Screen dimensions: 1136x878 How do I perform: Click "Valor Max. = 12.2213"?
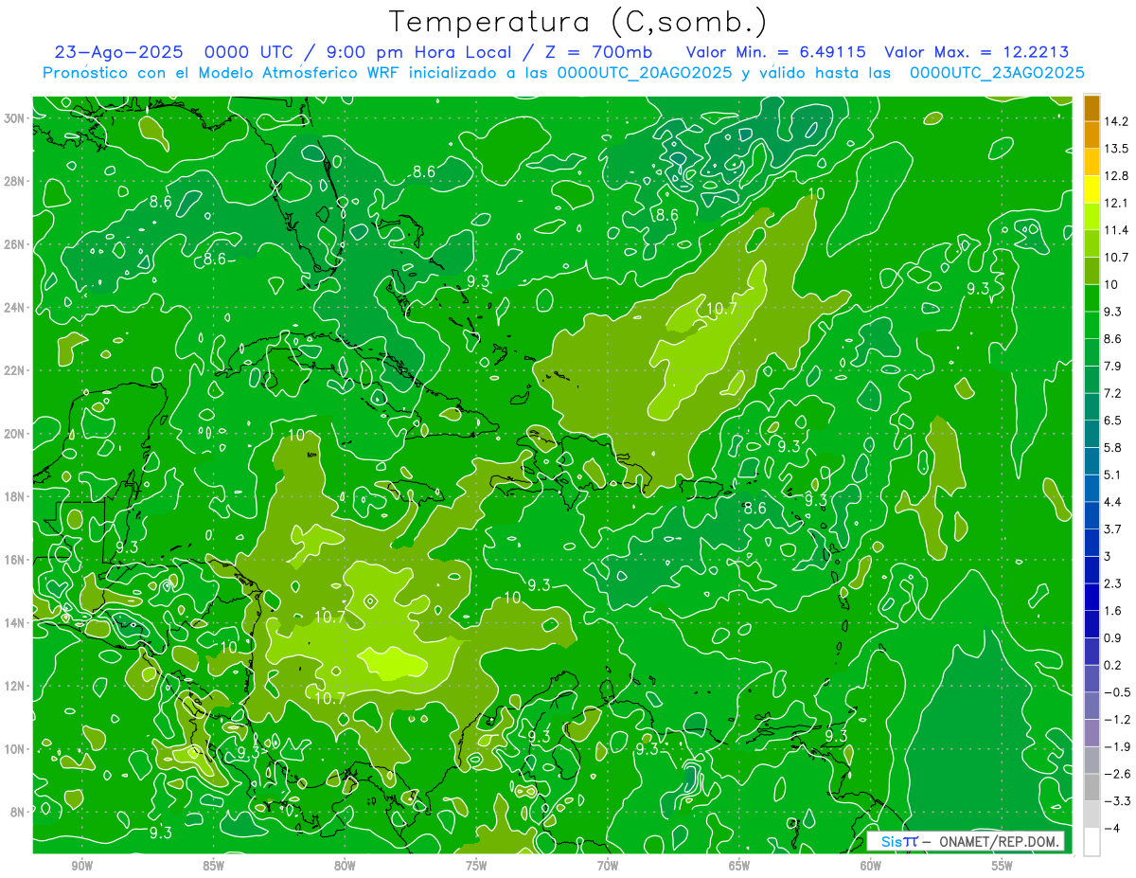click(977, 52)
